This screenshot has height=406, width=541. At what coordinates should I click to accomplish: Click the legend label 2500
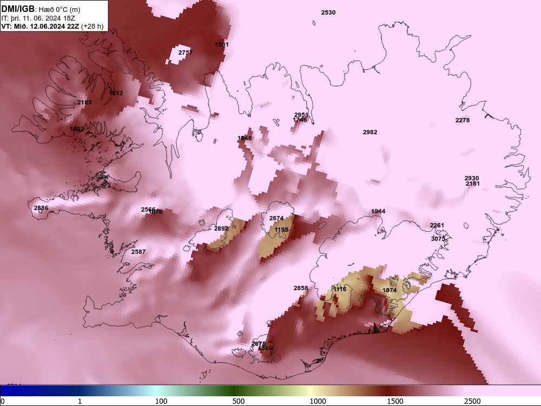[x=472, y=401]
